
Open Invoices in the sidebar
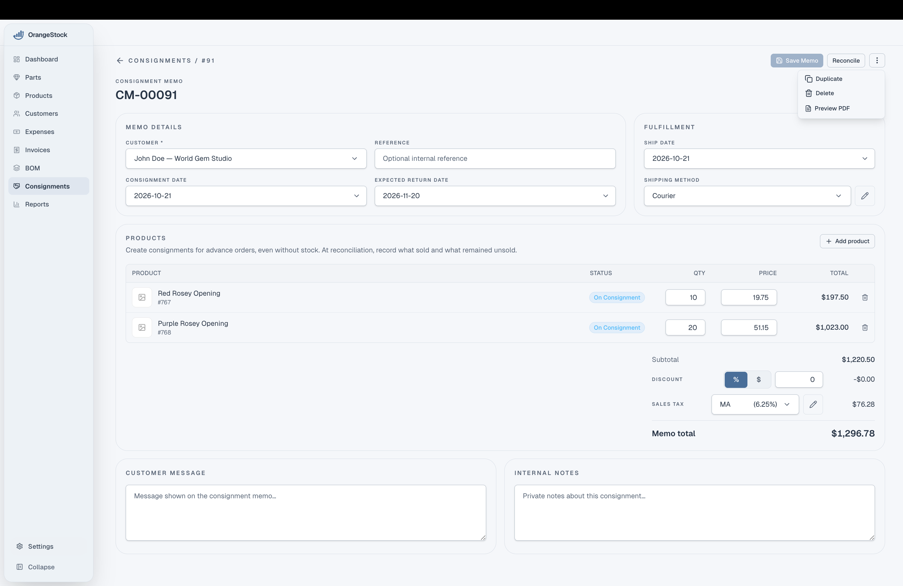point(49,150)
